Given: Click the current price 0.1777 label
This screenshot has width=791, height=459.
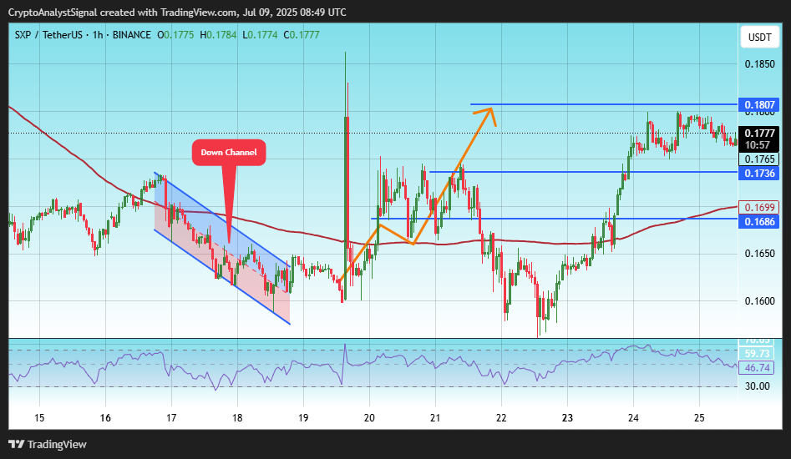Looking at the screenshot, I should coord(758,133).
